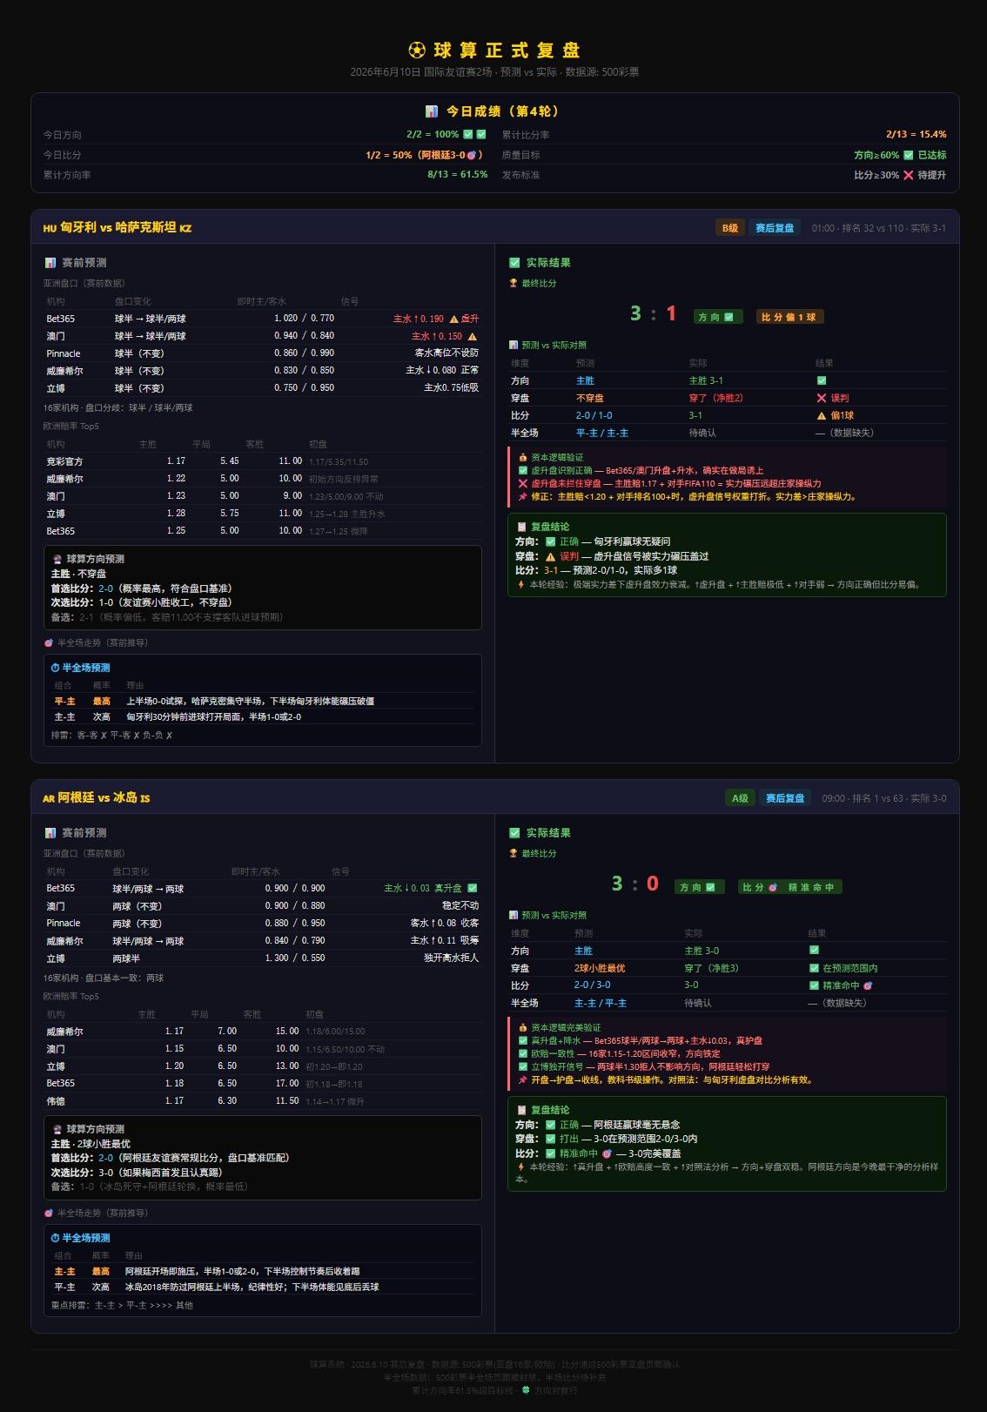
Task: Click 排雷：客-客 ✗ 平-客 ✗ 负-负 ✗ line
Action: click(111, 736)
